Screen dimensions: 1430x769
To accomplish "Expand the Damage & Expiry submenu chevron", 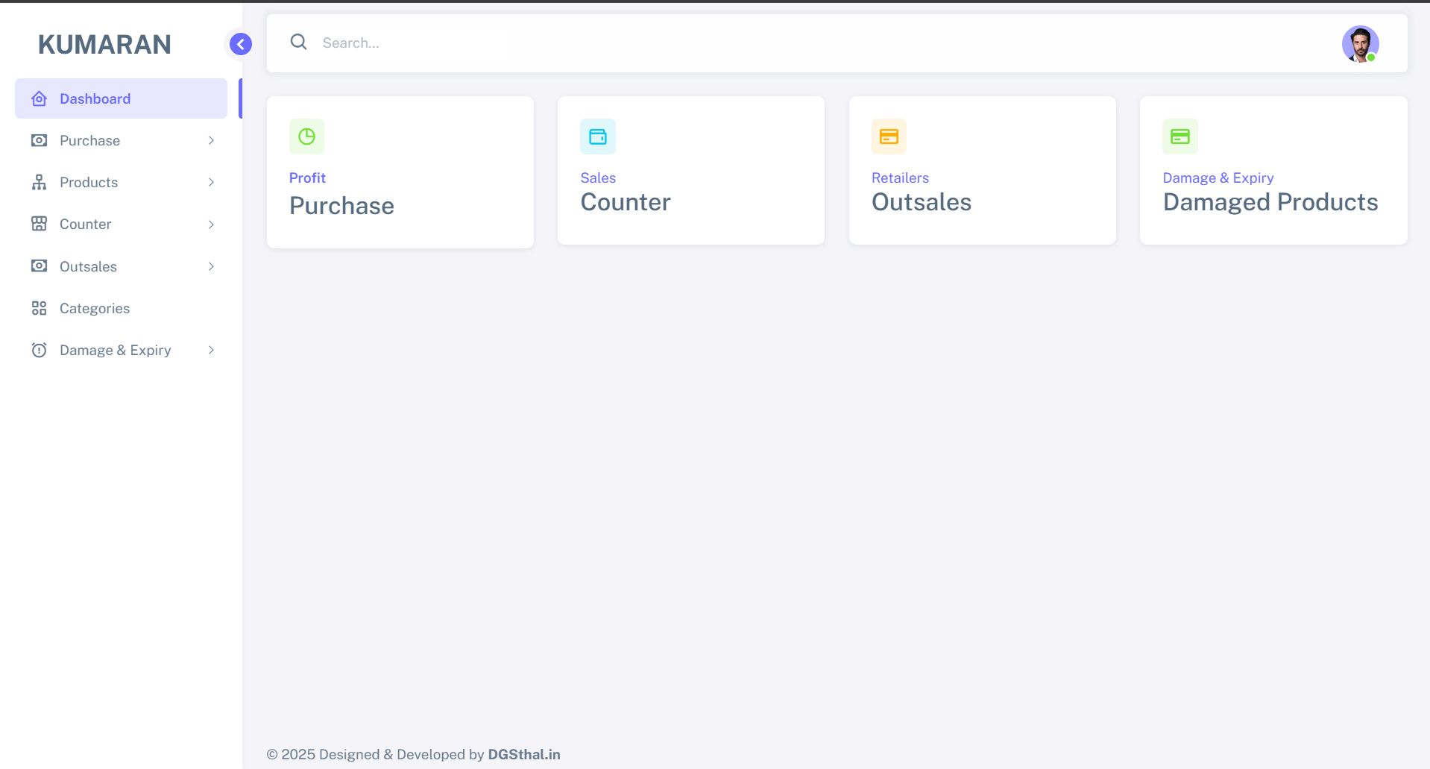I will click(212, 350).
